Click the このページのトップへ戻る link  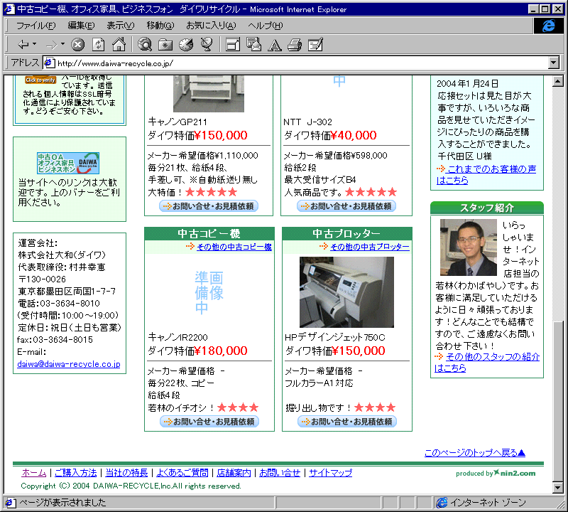[x=475, y=453]
